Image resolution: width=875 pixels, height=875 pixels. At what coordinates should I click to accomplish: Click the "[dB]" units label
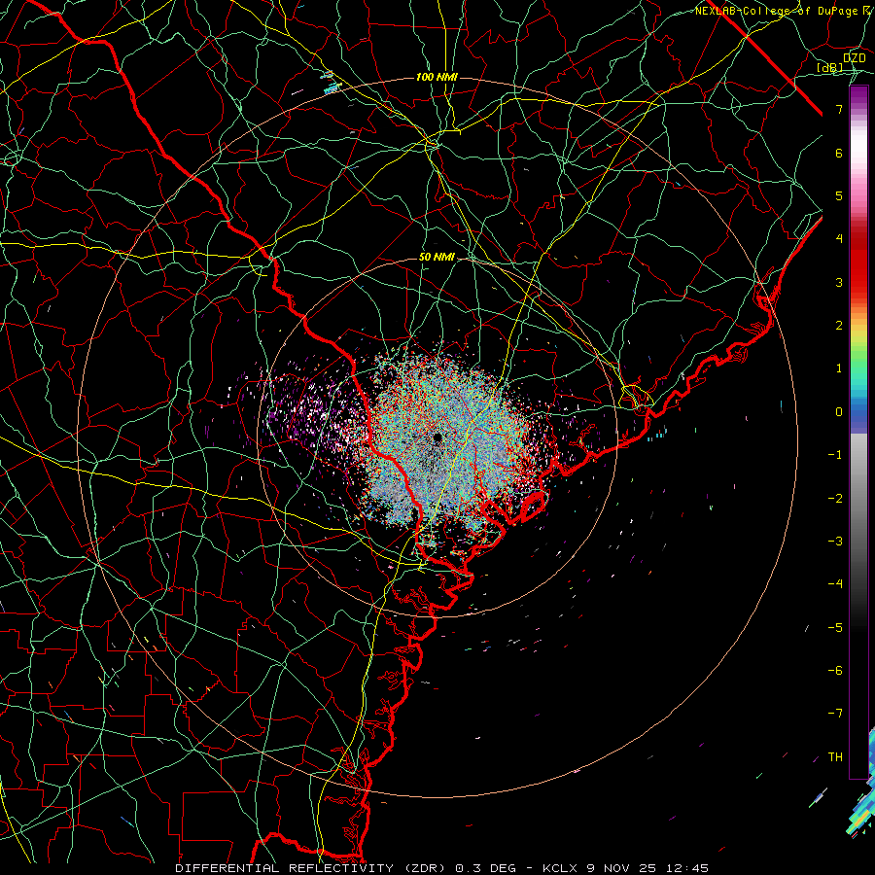[830, 68]
